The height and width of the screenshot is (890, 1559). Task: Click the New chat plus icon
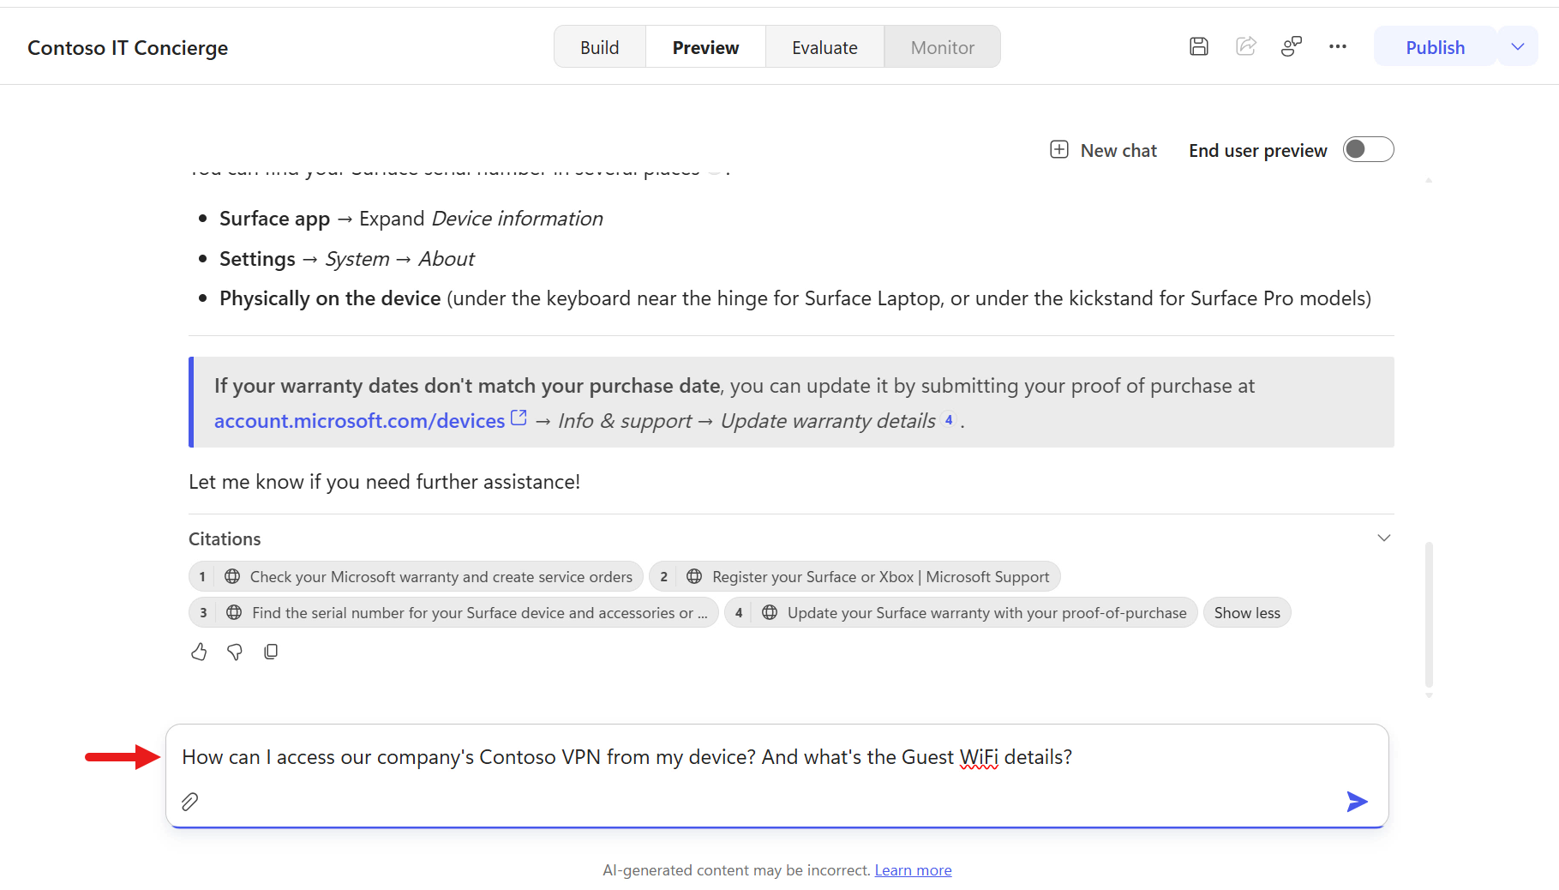pyautogui.click(x=1059, y=150)
